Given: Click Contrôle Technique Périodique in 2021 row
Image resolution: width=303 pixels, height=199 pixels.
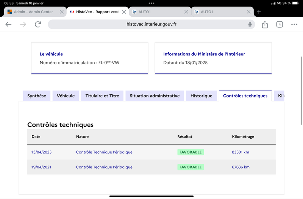Looking at the screenshot, I should (104, 167).
